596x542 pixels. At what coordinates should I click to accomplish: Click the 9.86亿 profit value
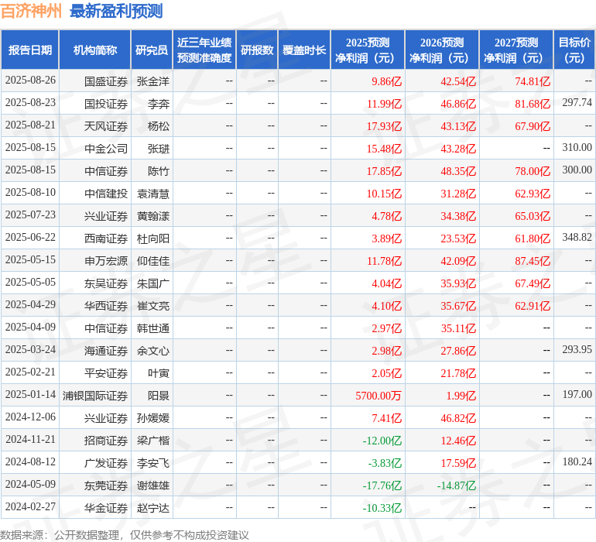coord(386,81)
